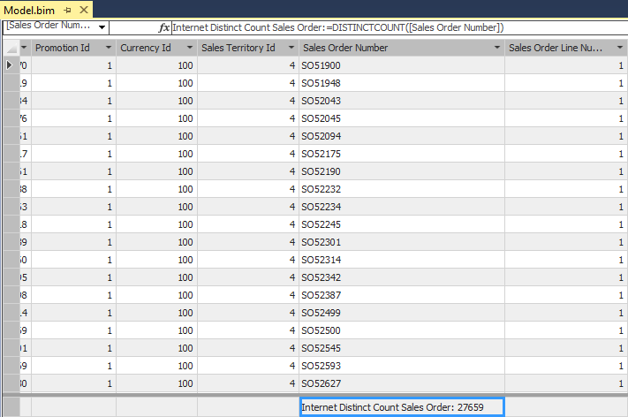Click the select-all corner of the grid
This screenshot has height=417, width=628.
click(11, 48)
